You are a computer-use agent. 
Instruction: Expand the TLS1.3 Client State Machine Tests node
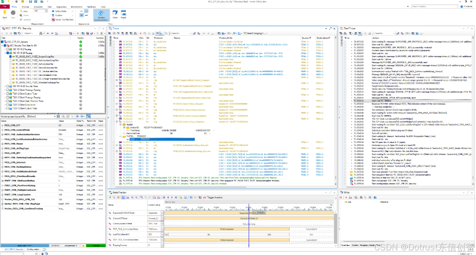point(6,101)
